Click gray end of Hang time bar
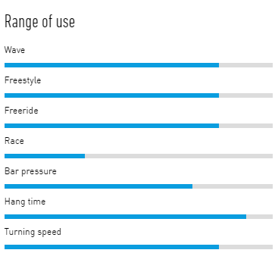This screenshot has height=275, width=275. tap(260, 217)
